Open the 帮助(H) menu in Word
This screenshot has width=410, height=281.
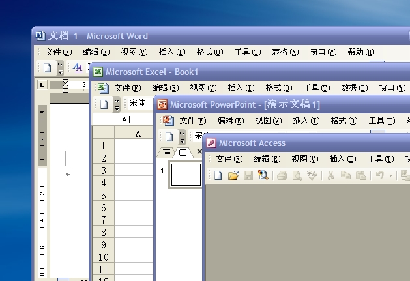pyautogui.click(x=361, y=52)
